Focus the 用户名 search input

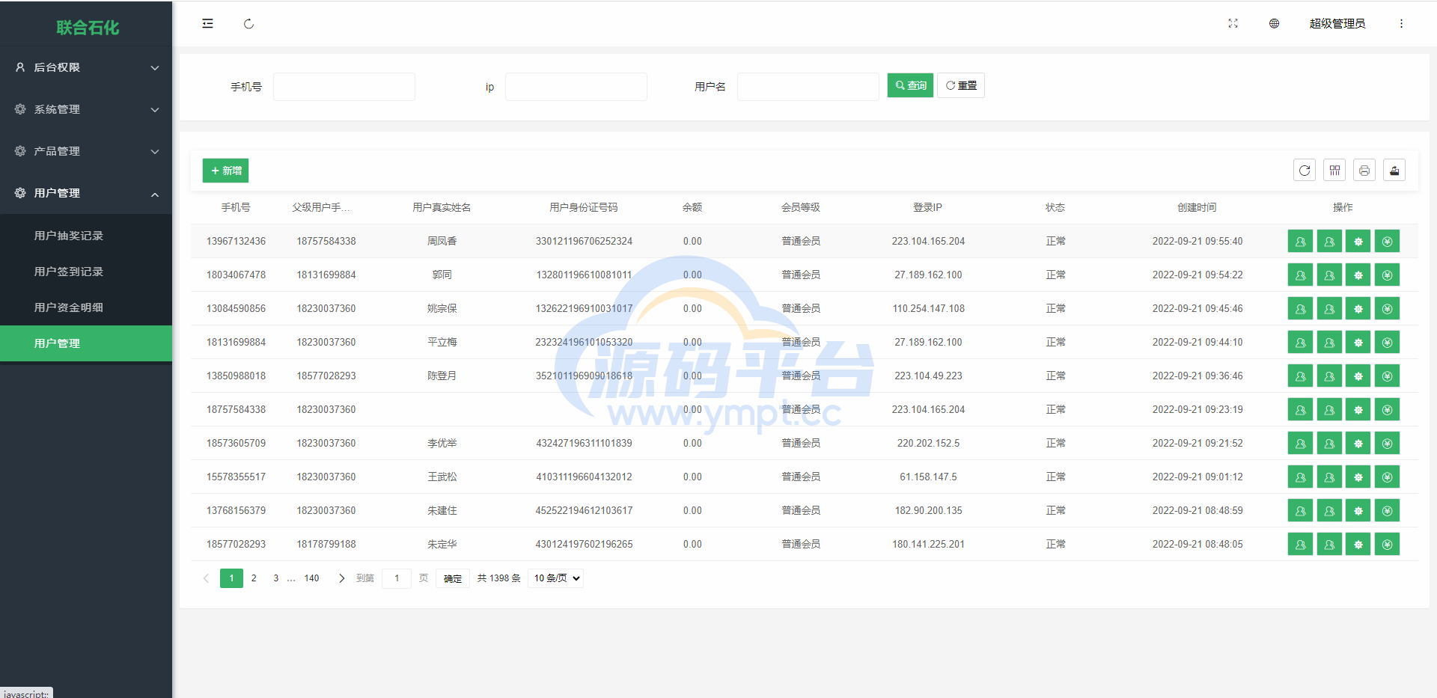pos(808,87)
